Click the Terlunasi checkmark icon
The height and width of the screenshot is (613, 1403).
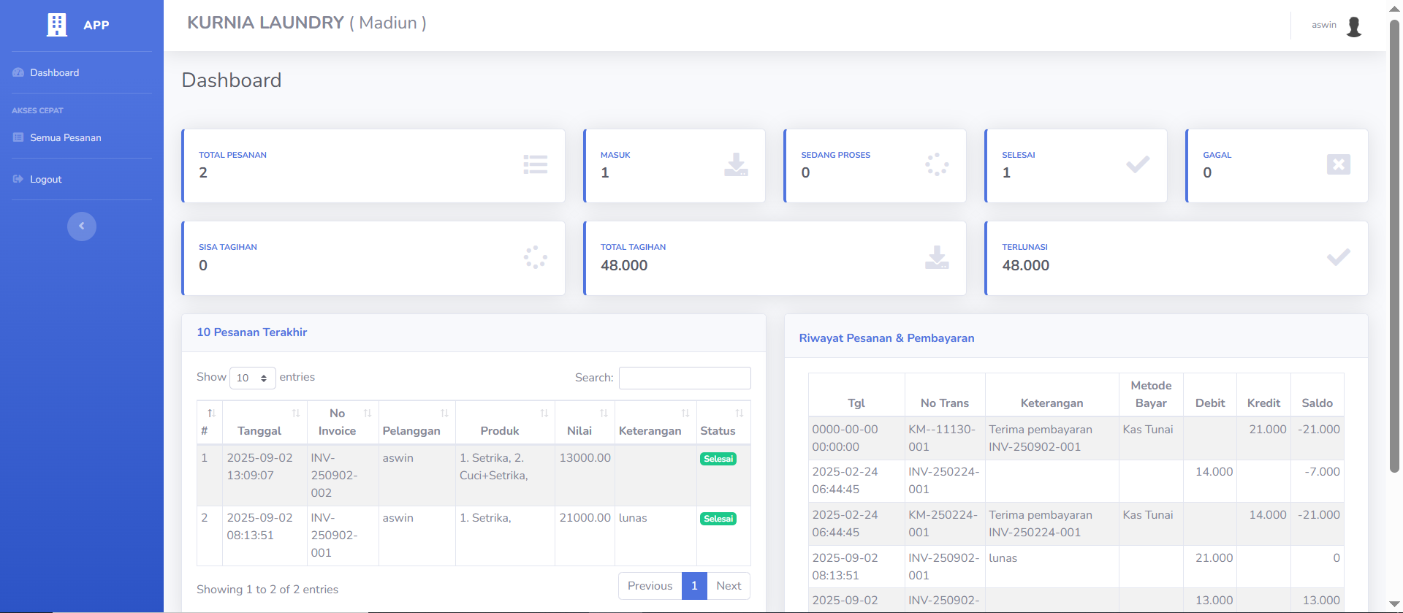coord(1338,257)
